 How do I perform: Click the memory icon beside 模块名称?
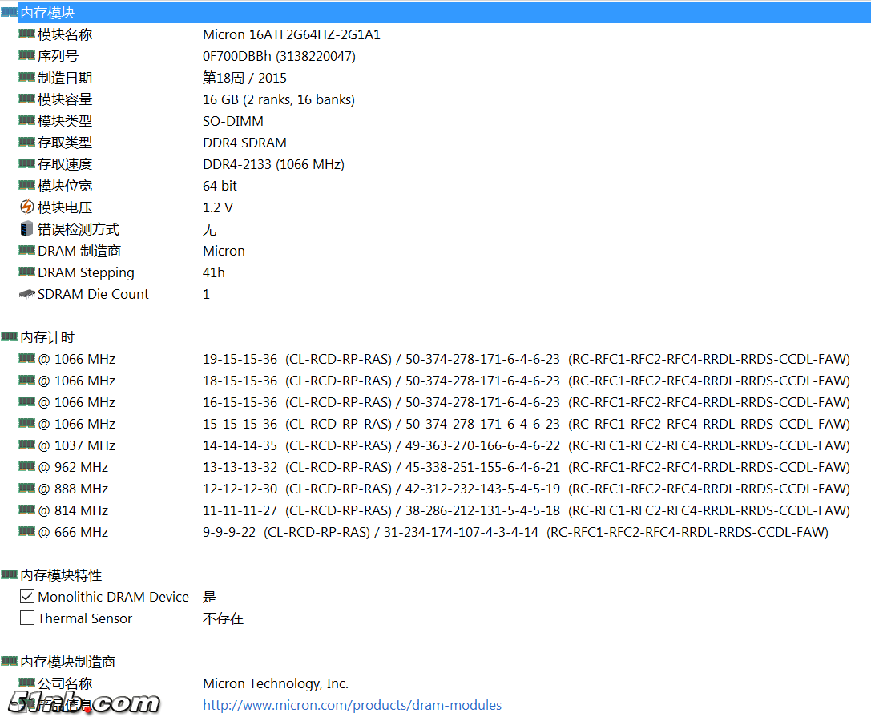26,34
